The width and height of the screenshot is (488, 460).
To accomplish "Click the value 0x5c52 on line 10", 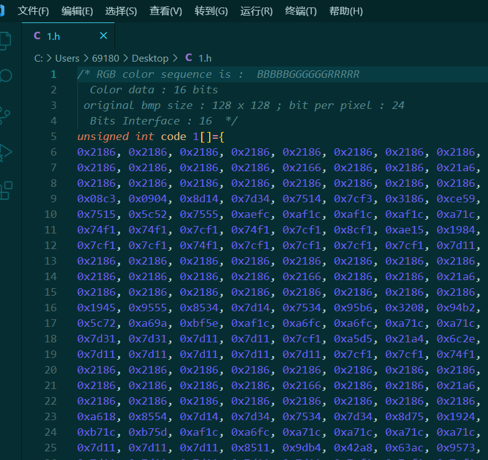I will (x=148, y=214).
